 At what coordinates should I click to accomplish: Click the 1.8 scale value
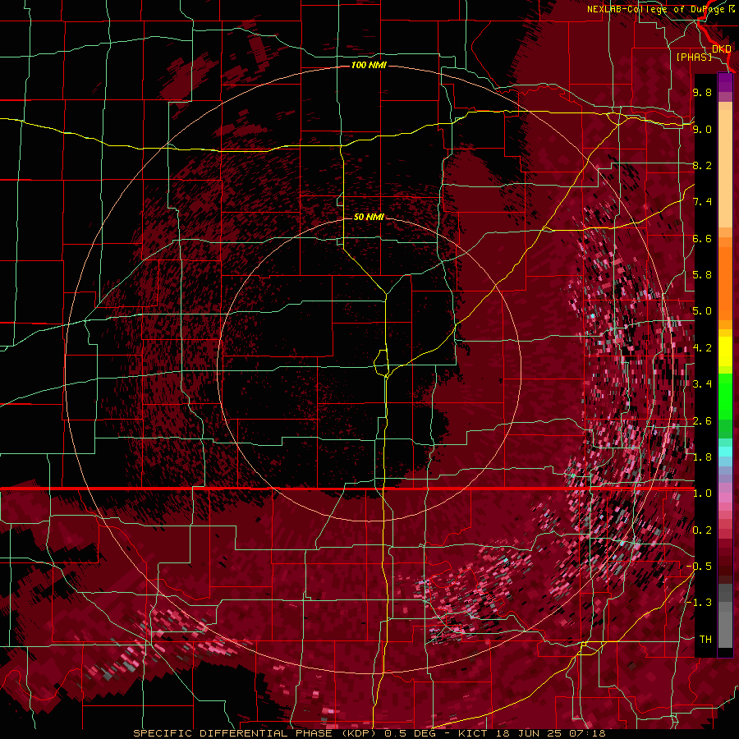point(702,457)
